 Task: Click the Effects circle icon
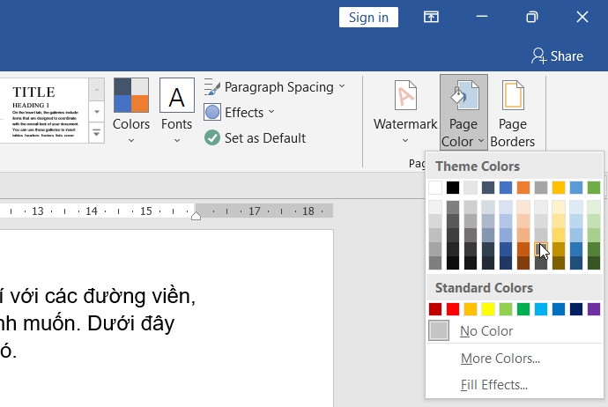(x=212, y=113)
